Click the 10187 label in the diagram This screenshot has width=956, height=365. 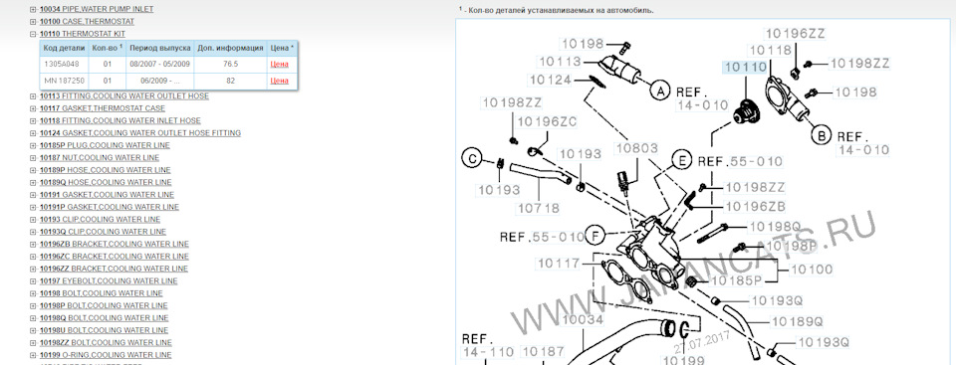tap(543, 352)
